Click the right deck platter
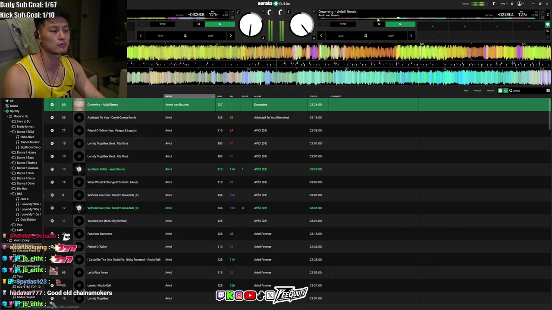 pyautogui.click(x=301, y=25)
